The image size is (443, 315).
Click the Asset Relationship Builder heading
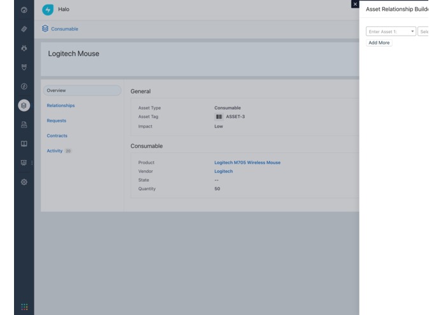pyautogui.click(x=397, y=10)
